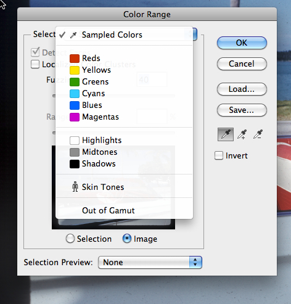The image size is (291, 304).
Task: Click the white Highlights swatch
Action: [75, 141]
